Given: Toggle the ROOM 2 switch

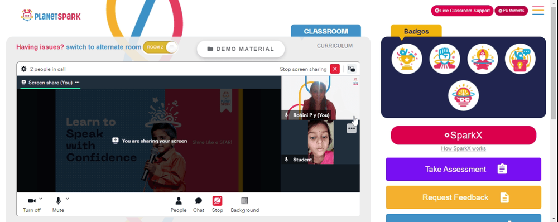Looking at the screenshot, I should 160,47.
